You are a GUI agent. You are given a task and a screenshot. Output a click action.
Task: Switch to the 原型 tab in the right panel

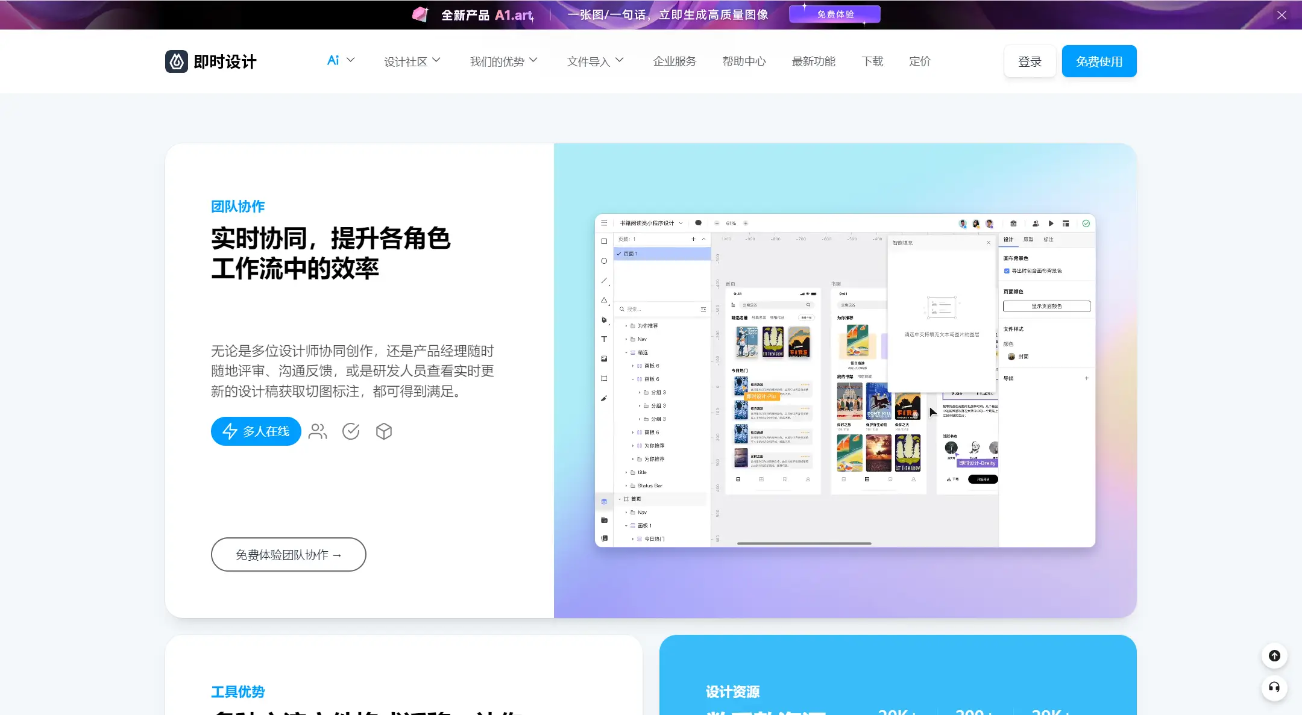click(x=1028, y=240)
